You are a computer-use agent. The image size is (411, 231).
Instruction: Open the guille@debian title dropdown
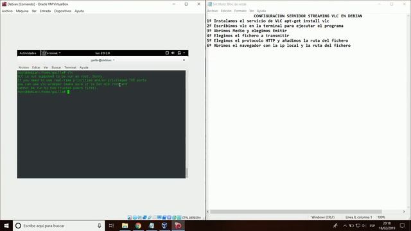pos(103,60)
